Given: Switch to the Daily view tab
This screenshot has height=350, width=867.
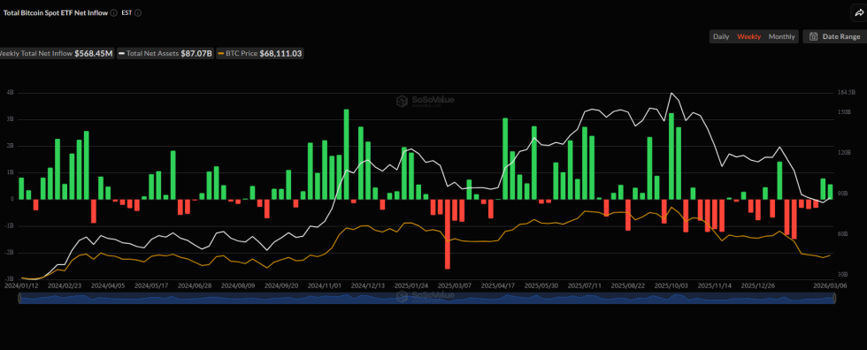Looking at the screenshot, I should tap(721, 36).
